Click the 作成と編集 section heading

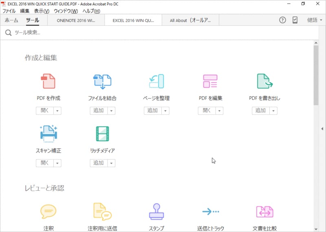pyautogui.click(x=41, y=58)
